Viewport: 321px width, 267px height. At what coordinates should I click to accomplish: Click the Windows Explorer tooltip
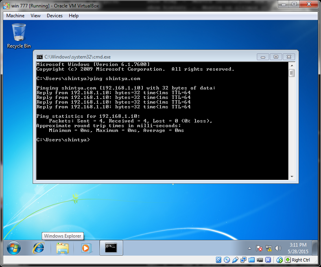63,236
